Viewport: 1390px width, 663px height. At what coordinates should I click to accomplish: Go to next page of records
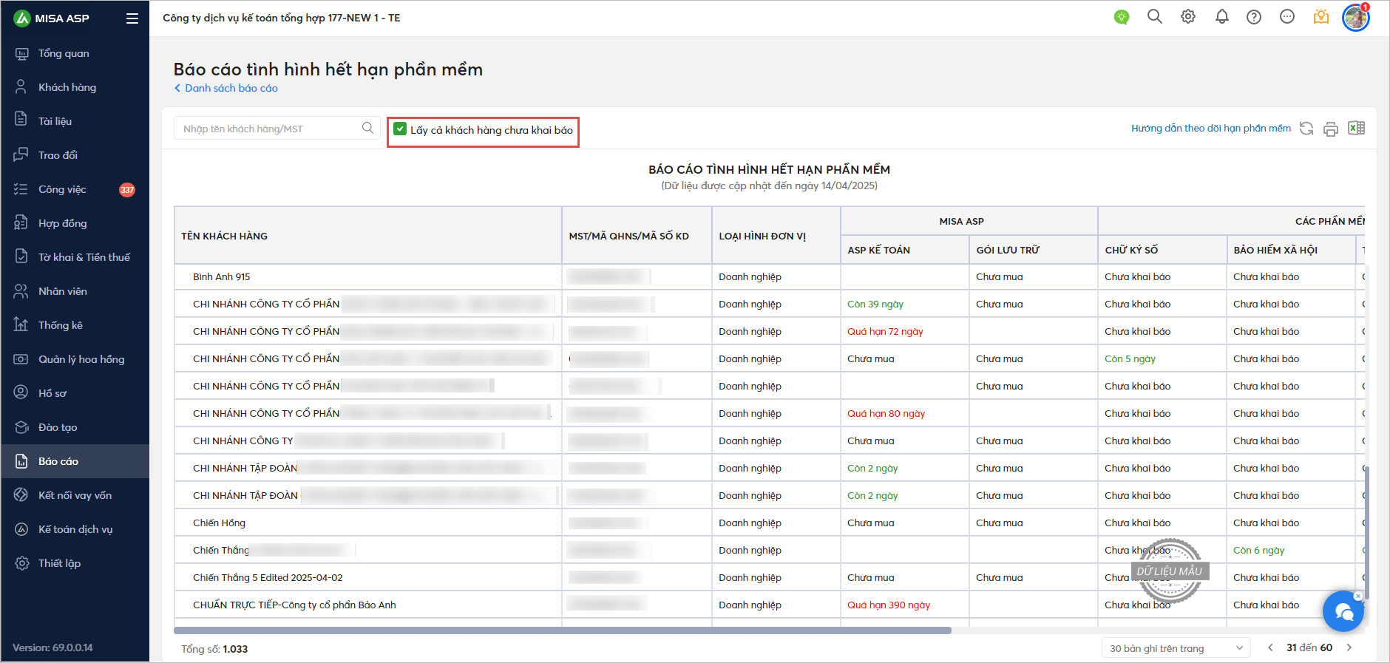click(x=1349, y=647)
